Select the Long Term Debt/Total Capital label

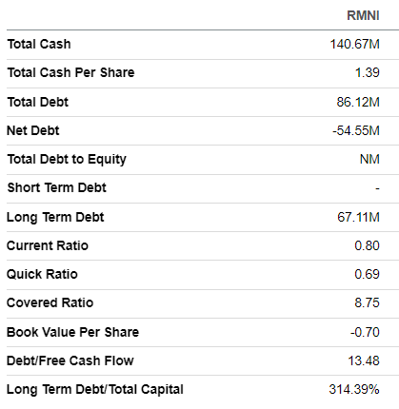pyautogui.click(x=95, y=390)
